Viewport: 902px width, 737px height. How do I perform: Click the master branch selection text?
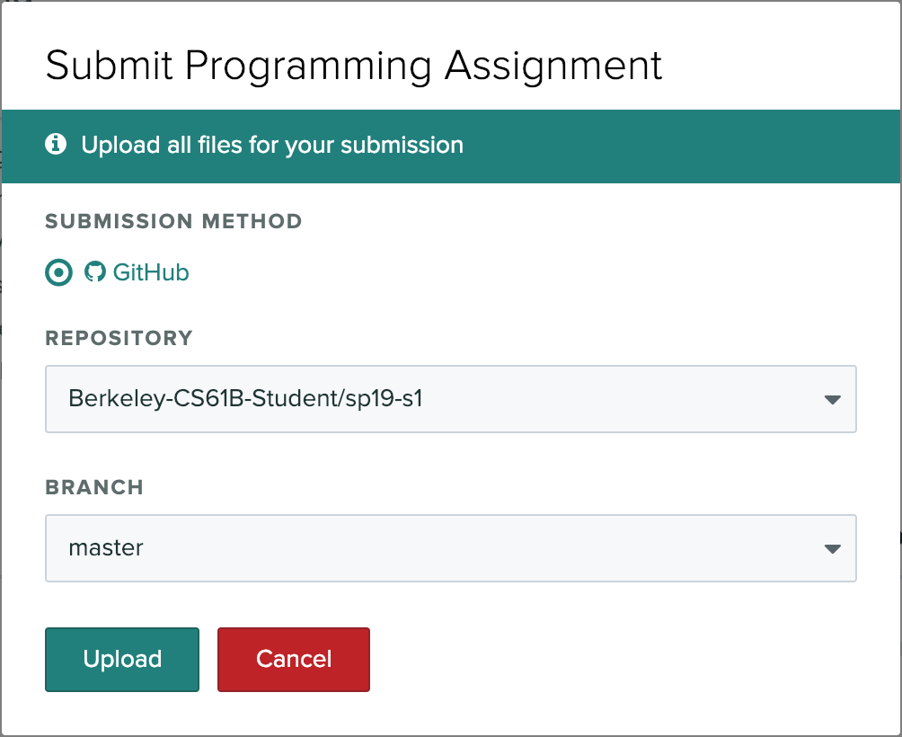point(106,547)
